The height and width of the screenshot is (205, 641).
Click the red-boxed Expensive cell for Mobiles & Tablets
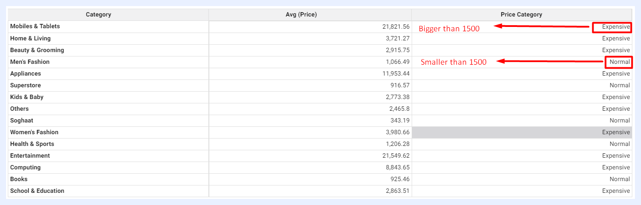[x=612, y=26]
